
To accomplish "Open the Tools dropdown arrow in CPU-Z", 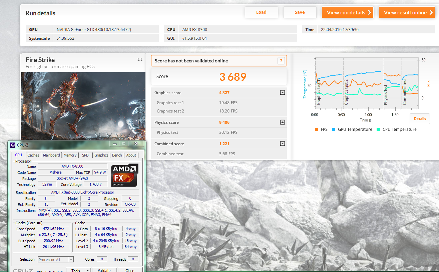I will coord(88,270).
